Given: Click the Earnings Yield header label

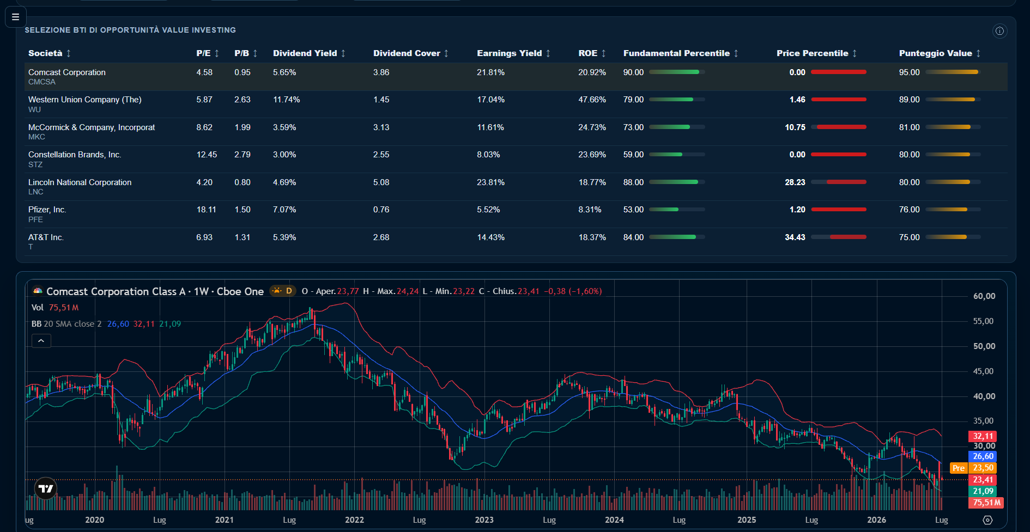Looking at the screenshot, I should click(510, 53).
